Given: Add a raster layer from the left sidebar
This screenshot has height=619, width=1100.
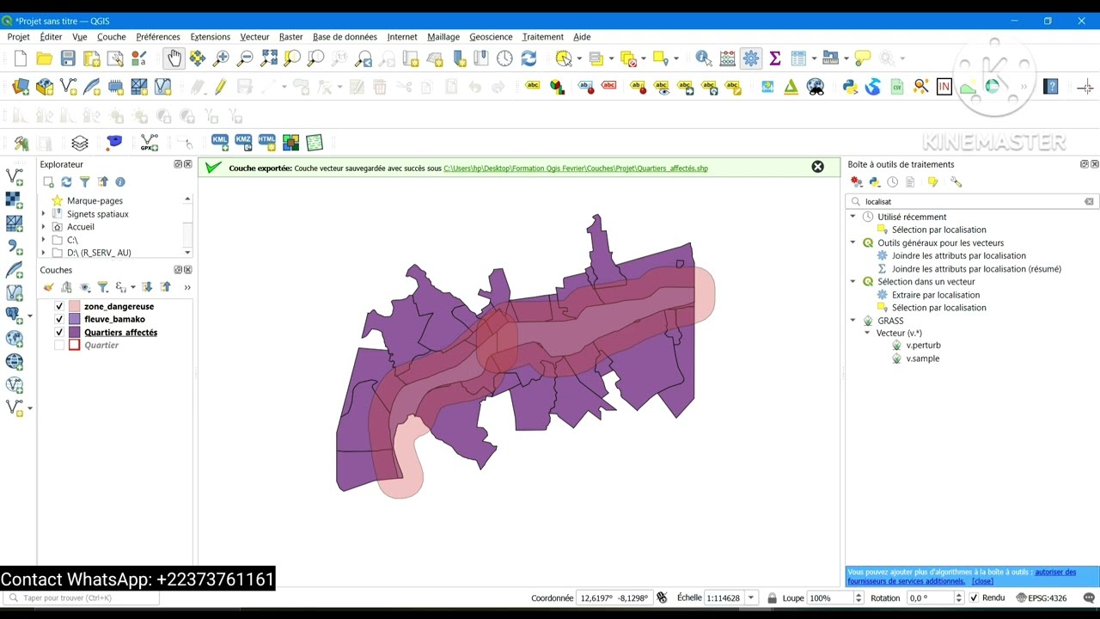Looking at the screenshot, I should (x=14, y=199).
